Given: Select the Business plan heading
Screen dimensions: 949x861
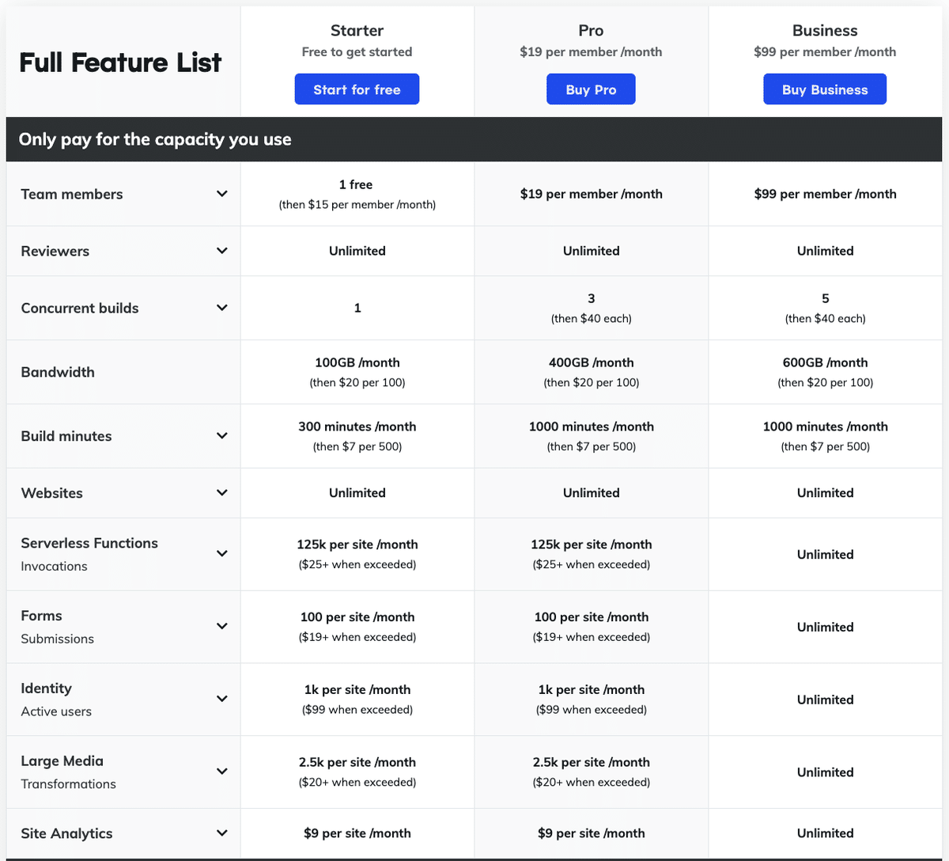Looking at the screenshot, I should [825, 31].
